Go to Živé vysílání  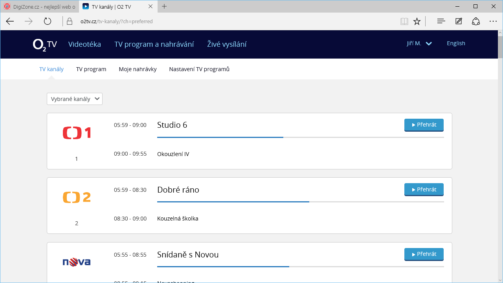click(x=227, y=44)
